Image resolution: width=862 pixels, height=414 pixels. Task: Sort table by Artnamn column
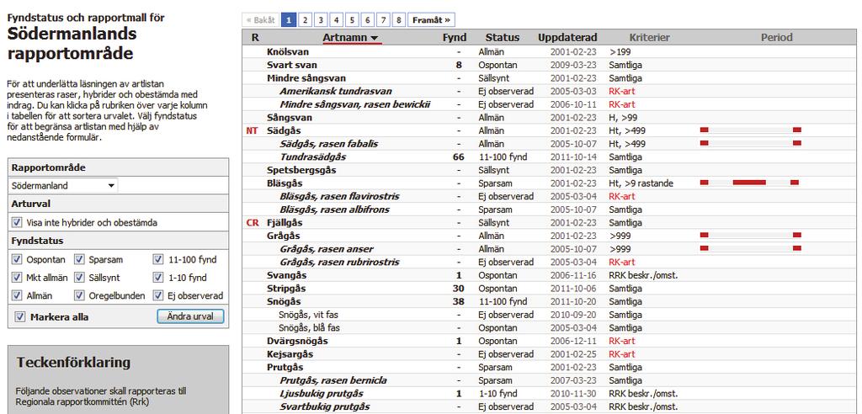point(352,37)
